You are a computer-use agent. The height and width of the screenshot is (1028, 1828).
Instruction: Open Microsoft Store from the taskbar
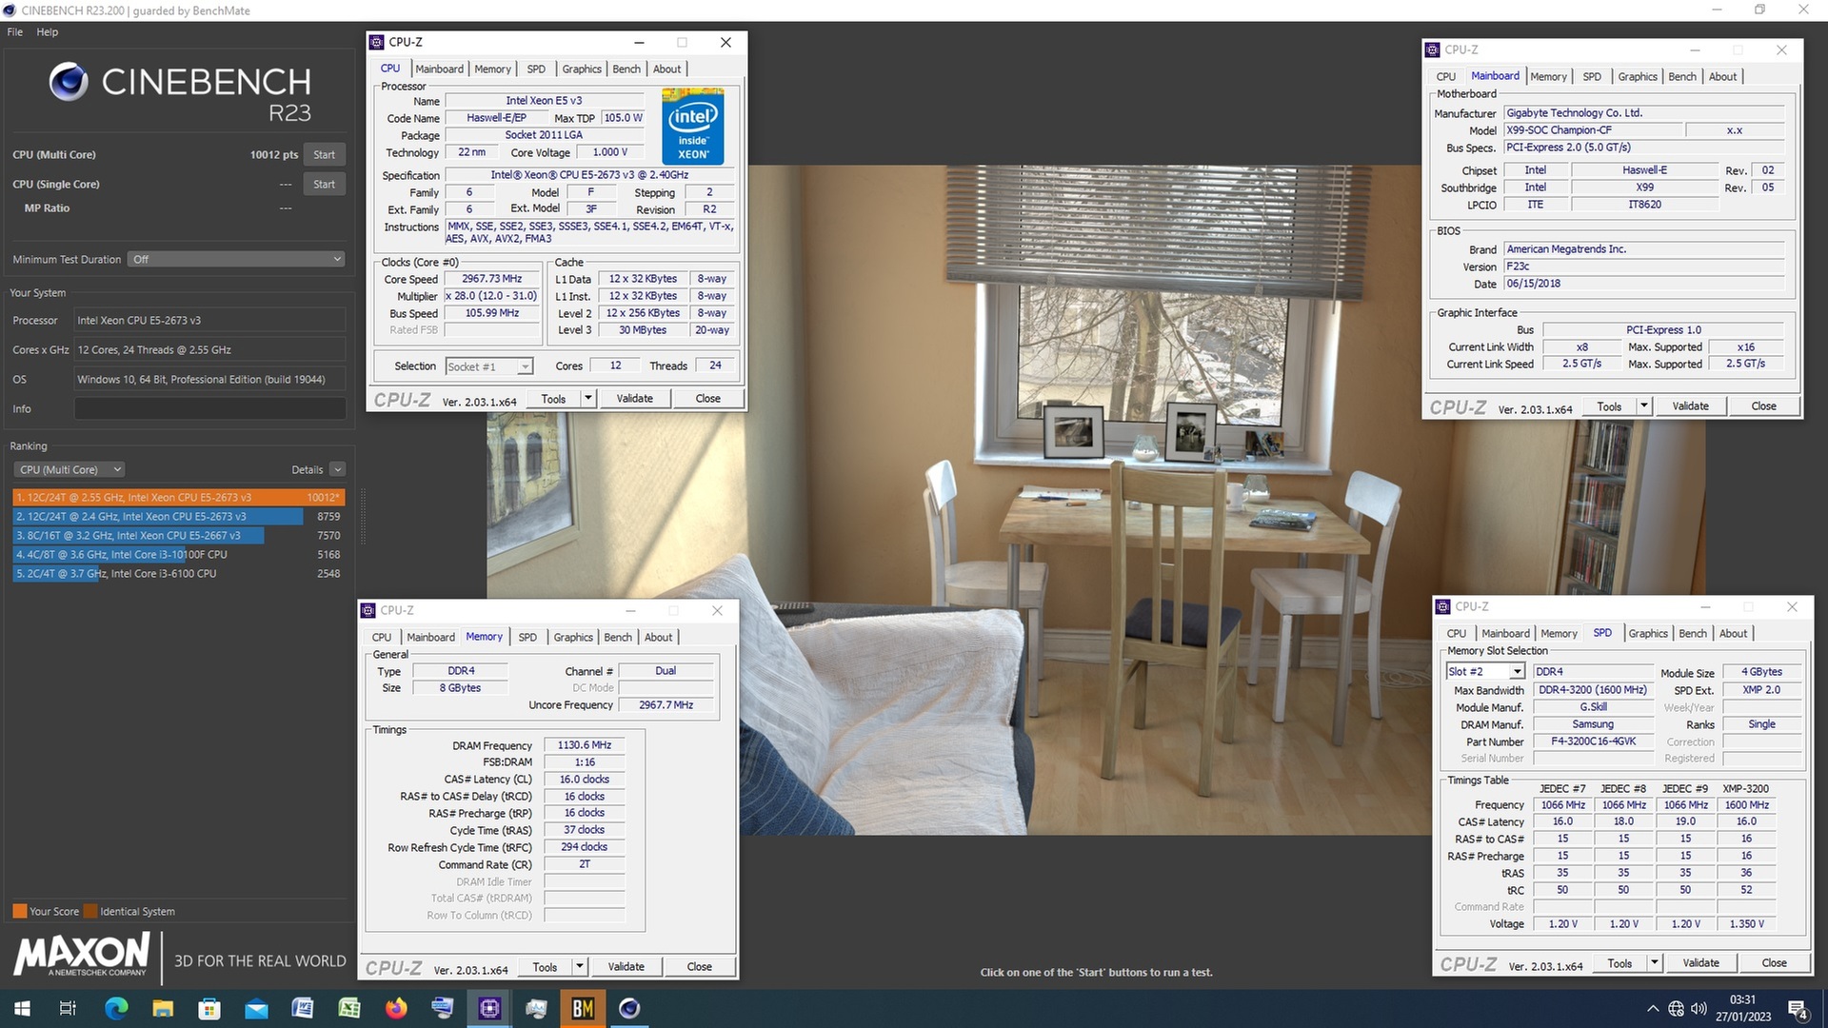coord(209,1008)
